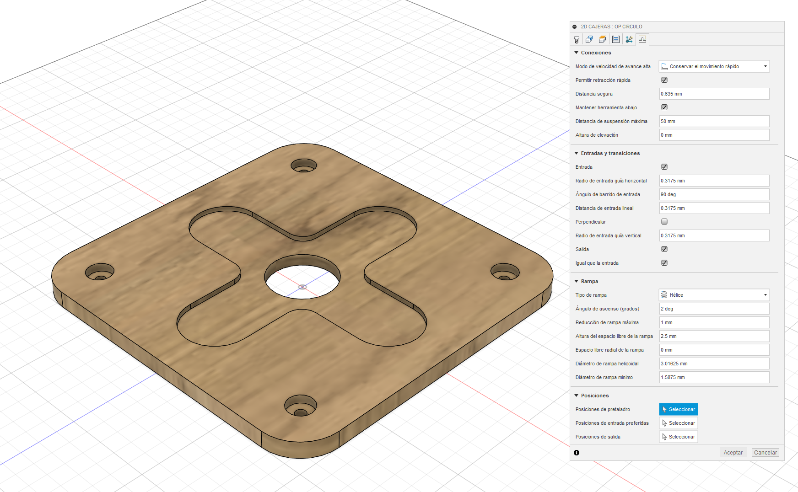
Task: Click the origin marker in the viewport
Action: 302,287
